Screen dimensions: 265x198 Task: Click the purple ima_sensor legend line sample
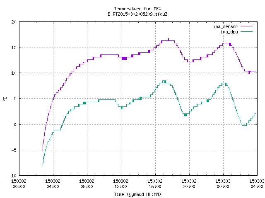click(246, 26)
